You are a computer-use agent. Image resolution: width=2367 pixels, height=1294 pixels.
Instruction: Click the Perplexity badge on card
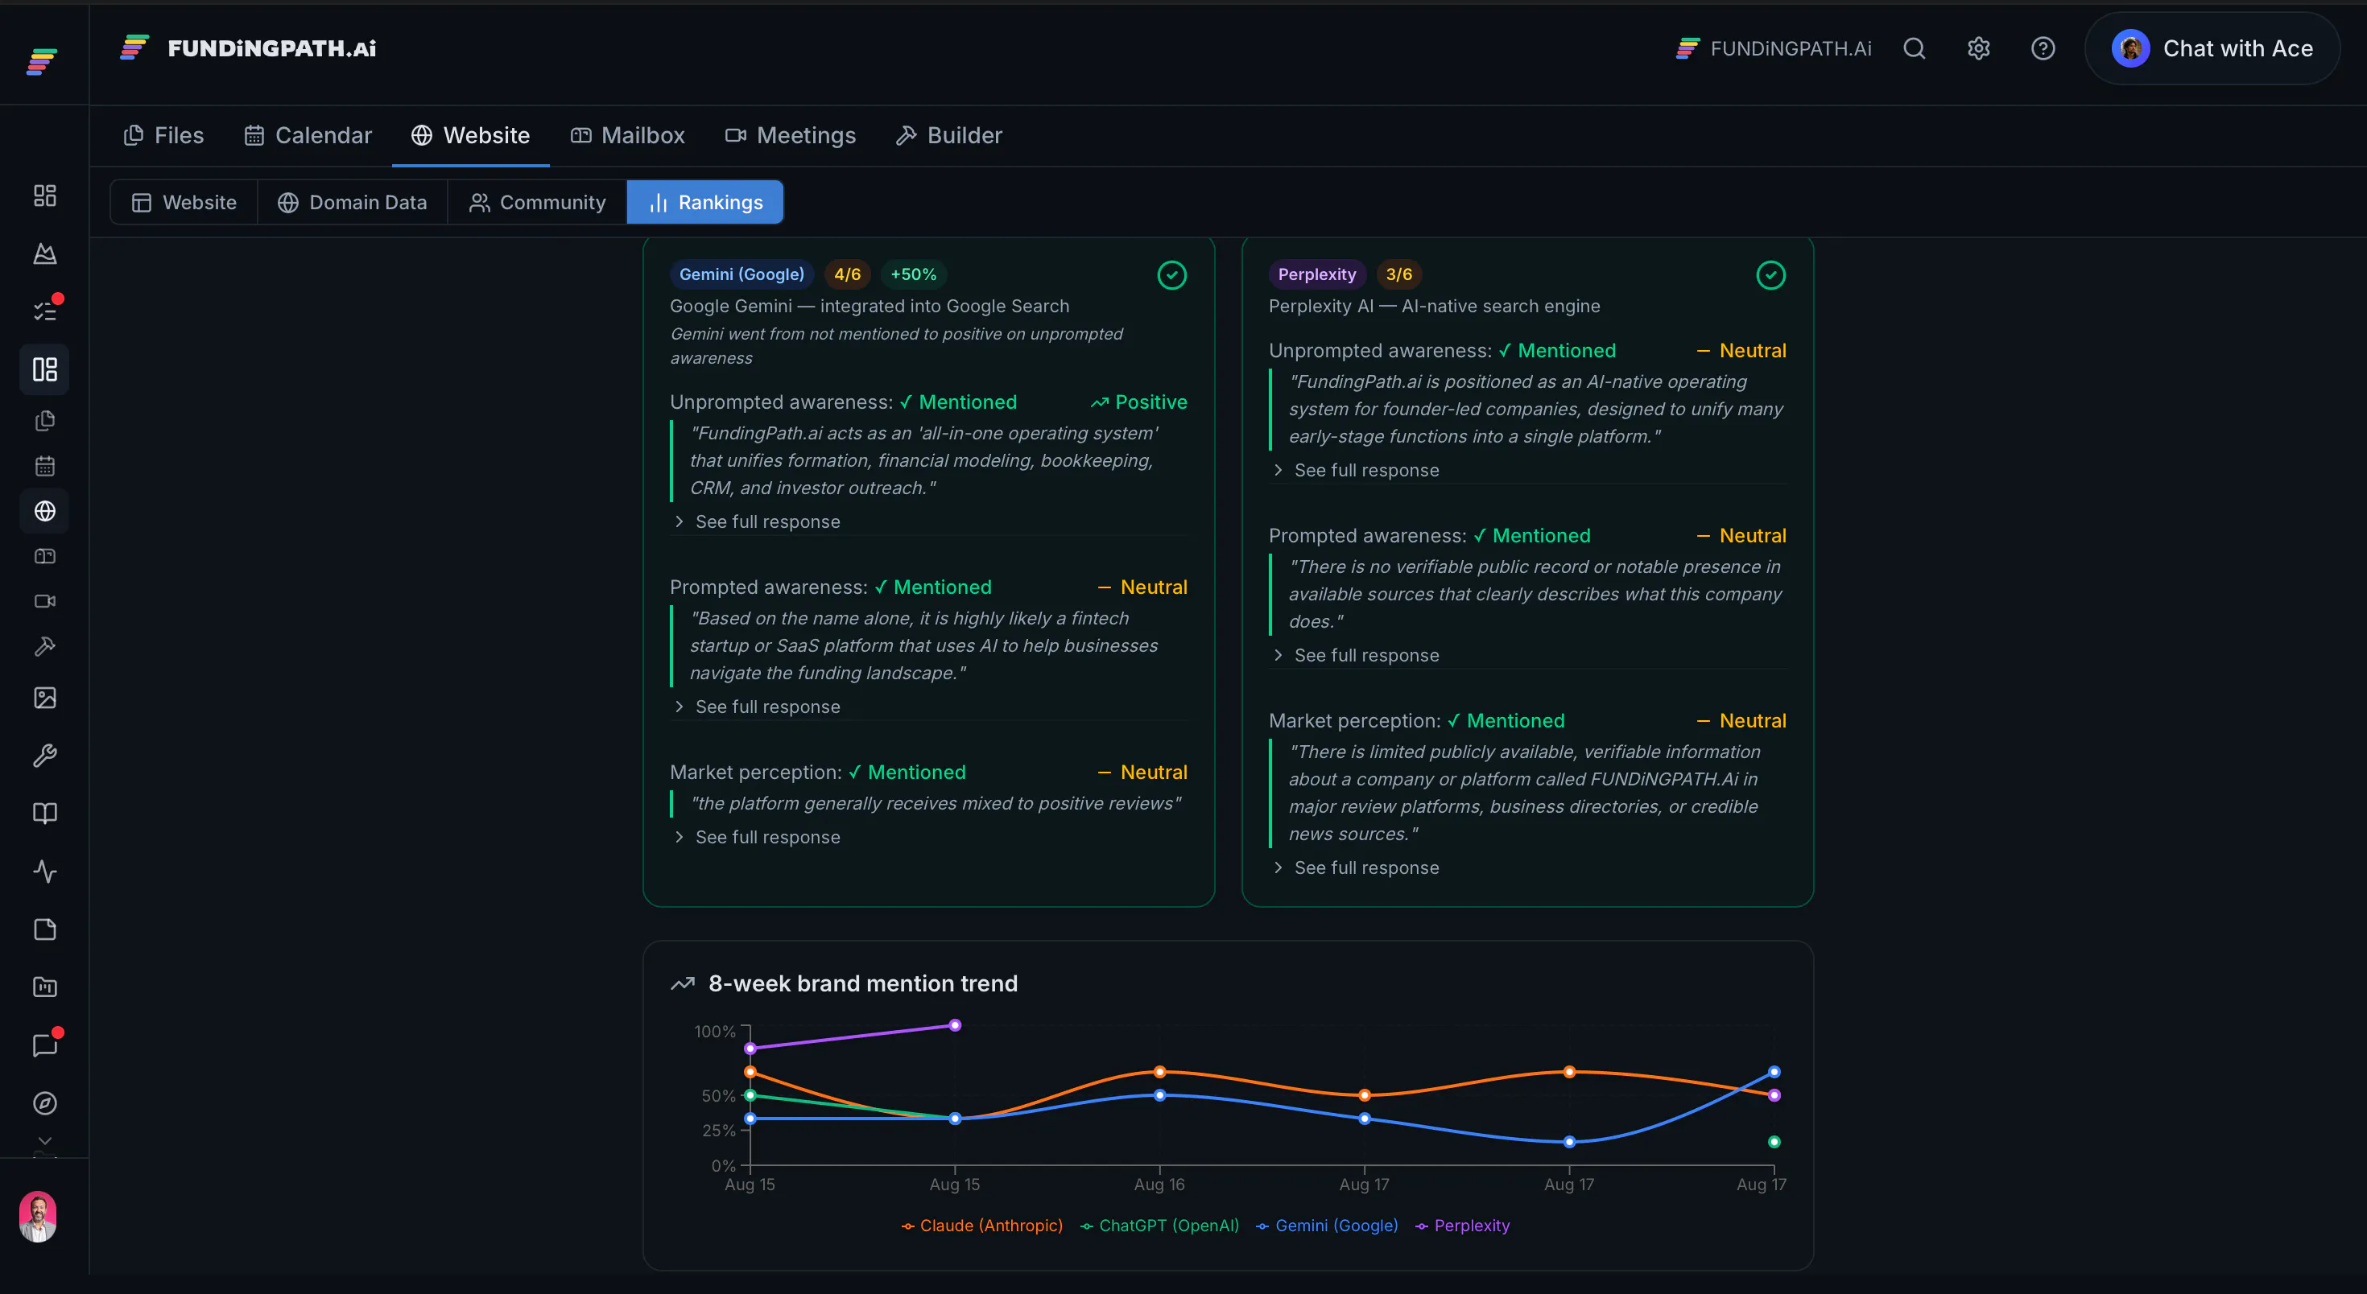click(x=1316, y=274)
